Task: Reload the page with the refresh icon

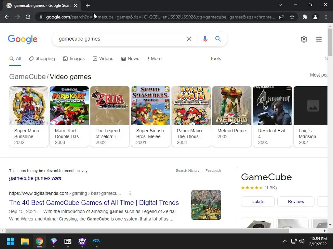Action: click(28, 17)
